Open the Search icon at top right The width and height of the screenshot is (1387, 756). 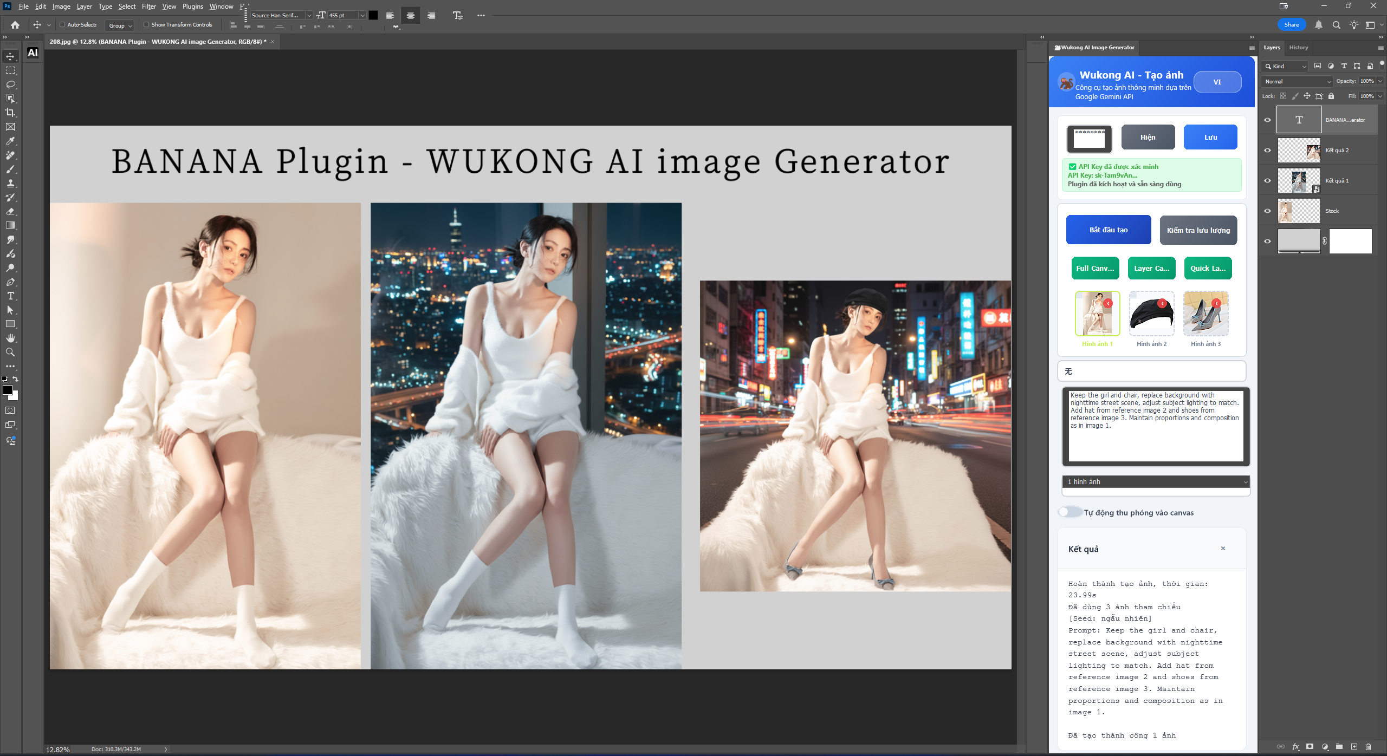click(x=1337, y=25)
